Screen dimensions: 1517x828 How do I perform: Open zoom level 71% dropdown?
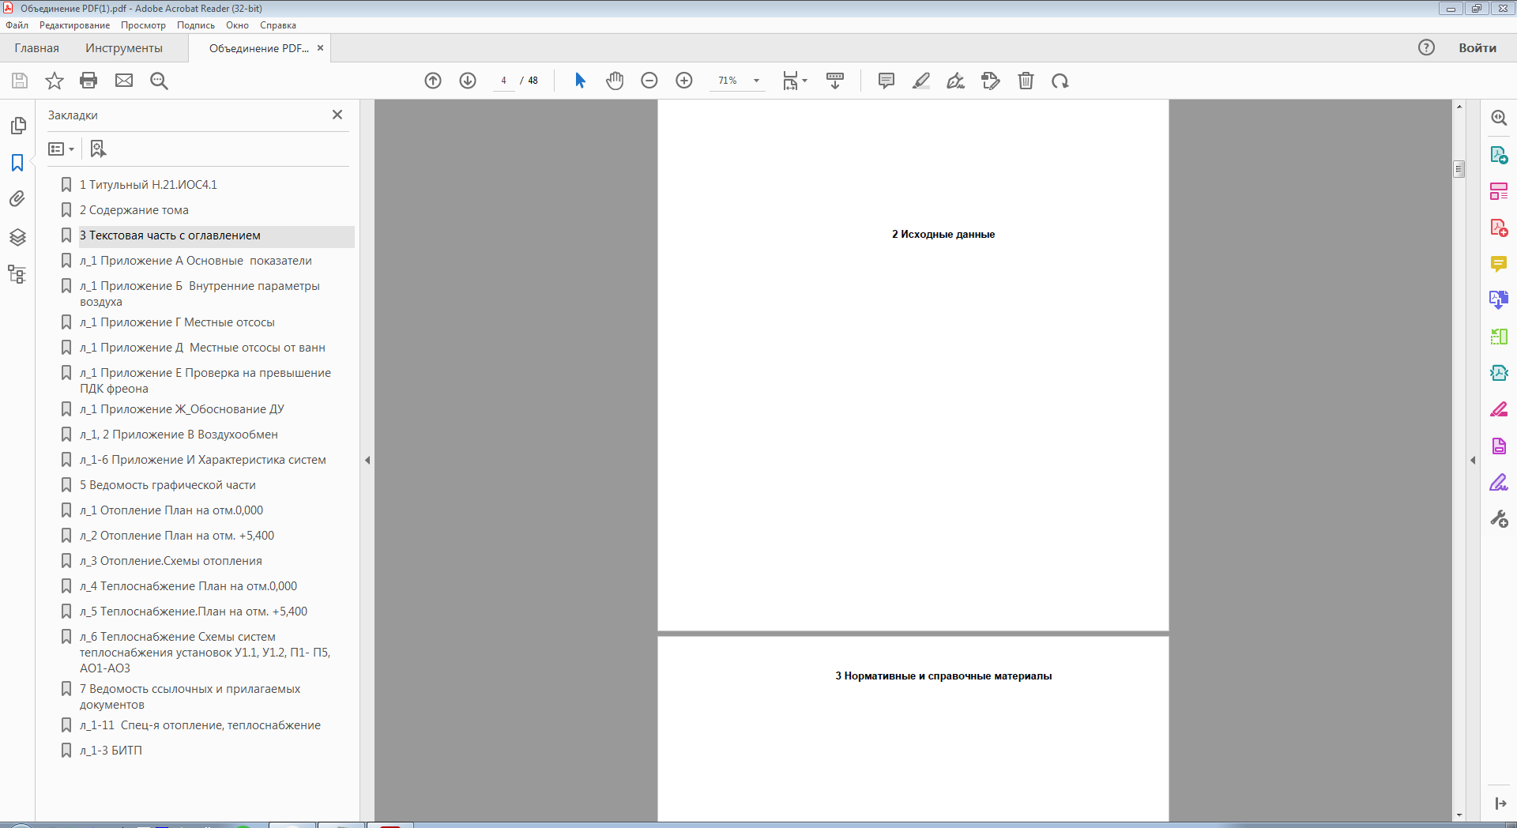coord(756,81)
